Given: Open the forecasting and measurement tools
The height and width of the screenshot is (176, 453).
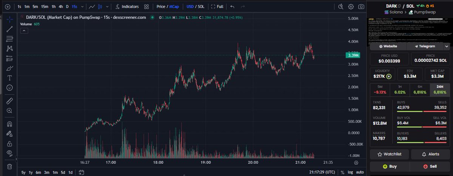Looking at the screenshot, I should click(x=10, y=59).
